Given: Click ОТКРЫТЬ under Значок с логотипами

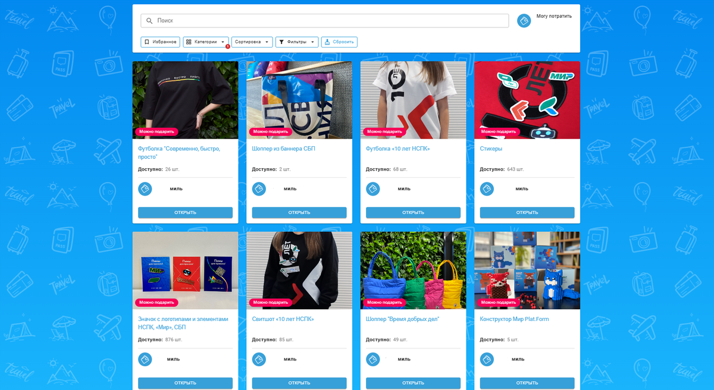Looking at the screenshot, I should coord(185,383).
